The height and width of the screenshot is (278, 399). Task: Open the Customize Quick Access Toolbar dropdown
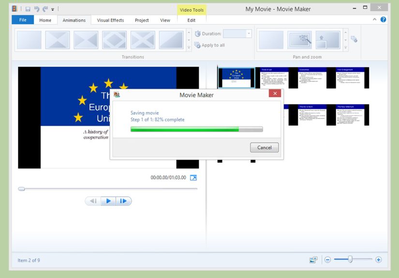tap(53, 9)
